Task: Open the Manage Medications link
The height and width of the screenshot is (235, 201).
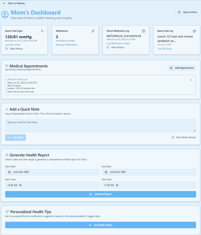Action: 67,45
